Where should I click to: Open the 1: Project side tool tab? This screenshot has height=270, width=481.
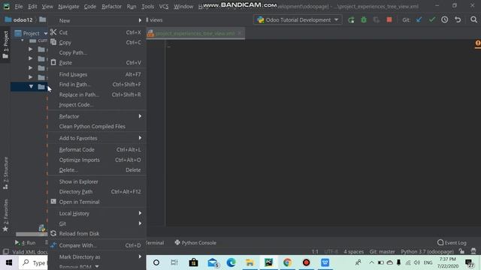point(5,45)
